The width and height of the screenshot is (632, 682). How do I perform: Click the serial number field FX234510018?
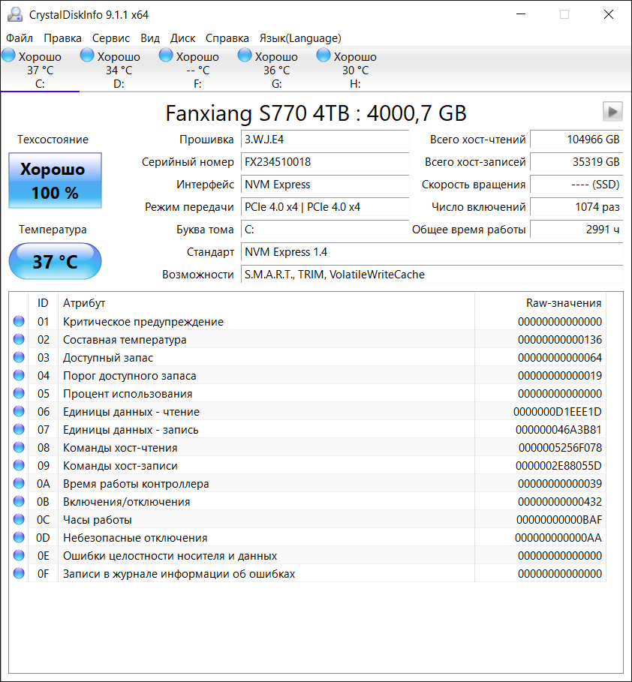(x=325, y=162)
